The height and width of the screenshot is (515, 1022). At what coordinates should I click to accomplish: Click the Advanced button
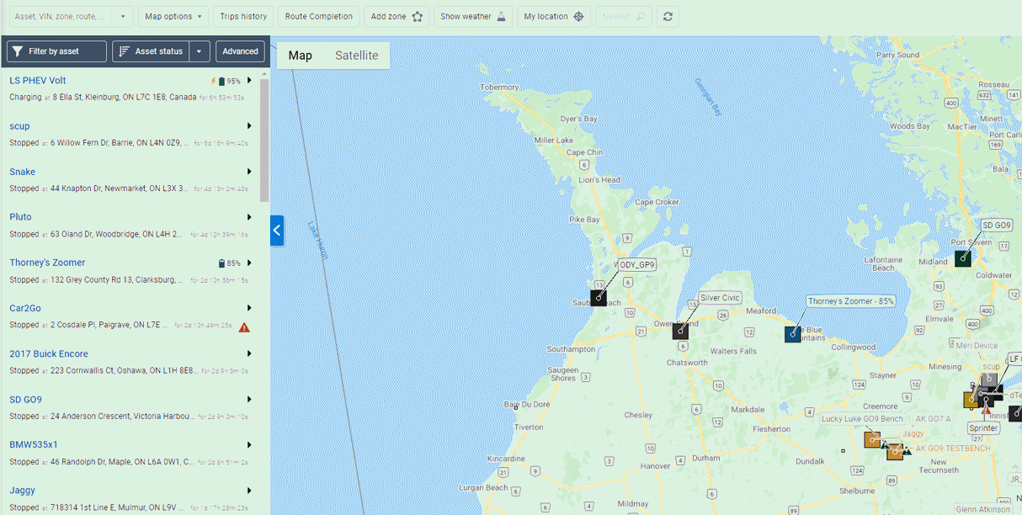click(x=240, y=51)
